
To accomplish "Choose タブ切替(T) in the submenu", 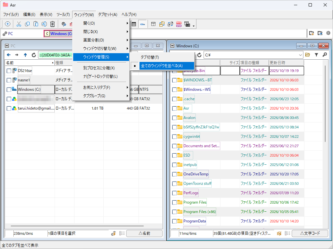I will point(162,57).
